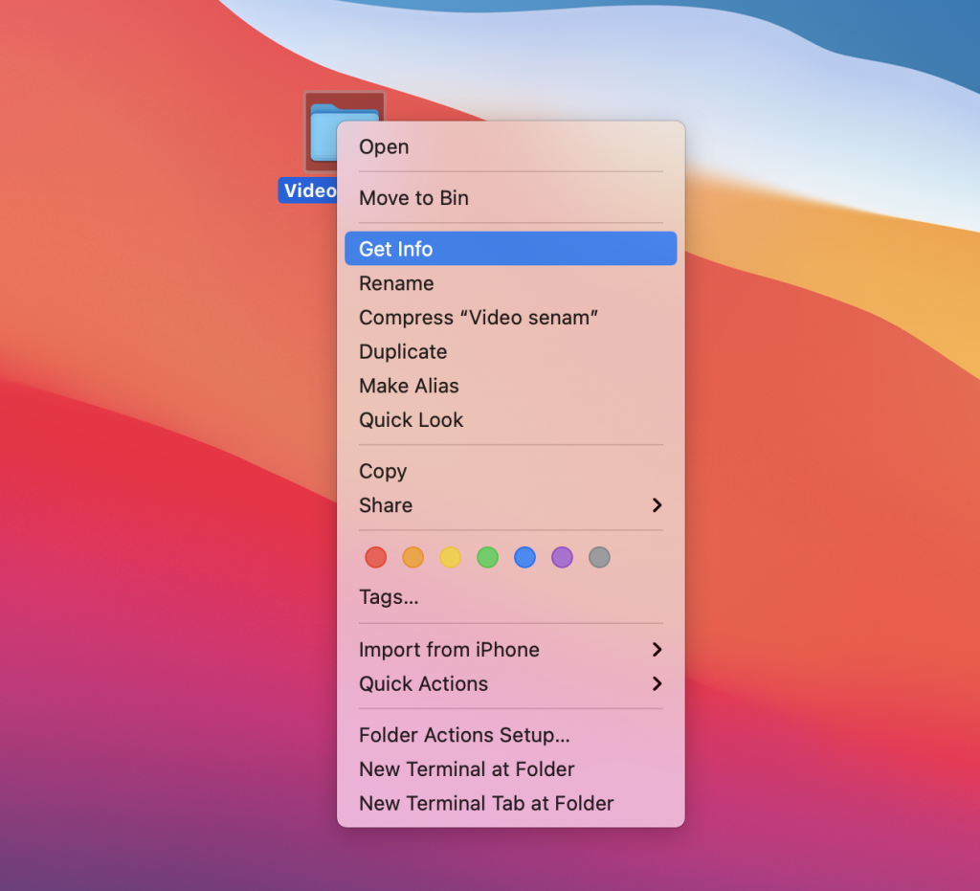This screenshot has width=980, height=891.
Task: Select Move to Bin
Action: (511, 198)
